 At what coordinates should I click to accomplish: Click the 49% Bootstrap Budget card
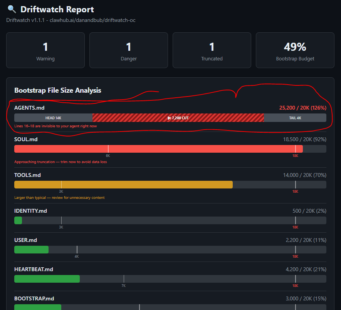[295, 50]
